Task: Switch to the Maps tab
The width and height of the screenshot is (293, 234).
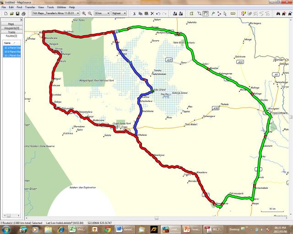Action: 11,24
